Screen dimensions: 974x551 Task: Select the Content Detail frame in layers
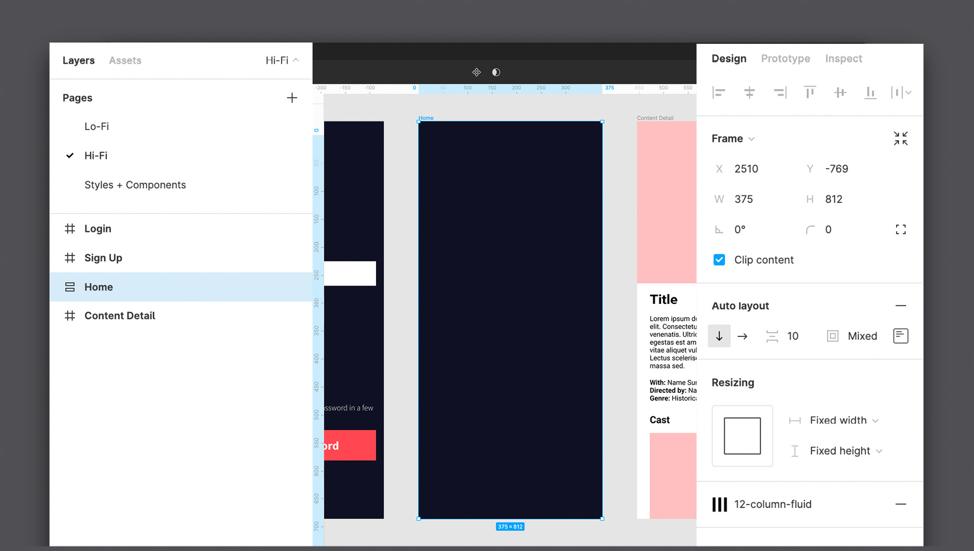pyautogui.click(x=120, y=316)
